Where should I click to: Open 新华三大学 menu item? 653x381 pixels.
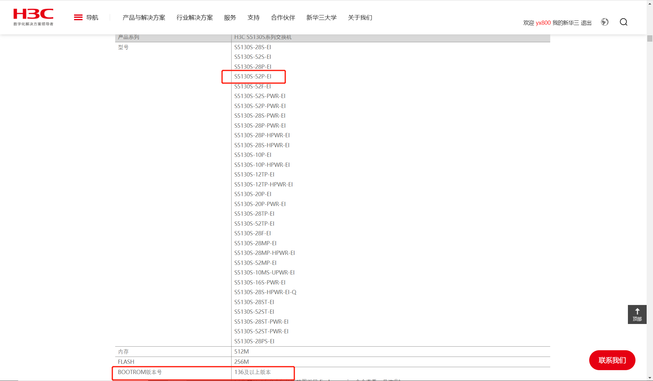click(x=321, y=17)
